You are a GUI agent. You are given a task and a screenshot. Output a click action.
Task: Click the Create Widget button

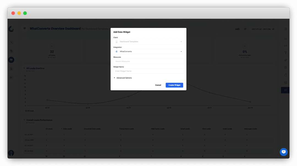click(174, 85)
